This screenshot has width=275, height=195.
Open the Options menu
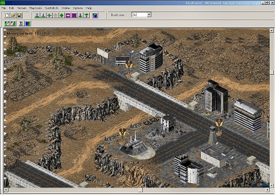pos(78,8)
